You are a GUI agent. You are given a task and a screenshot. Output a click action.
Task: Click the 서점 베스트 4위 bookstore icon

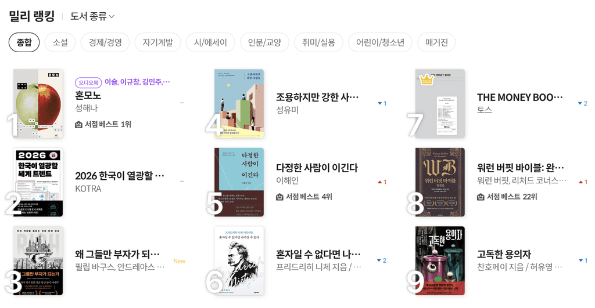click(x=279, y=197)
